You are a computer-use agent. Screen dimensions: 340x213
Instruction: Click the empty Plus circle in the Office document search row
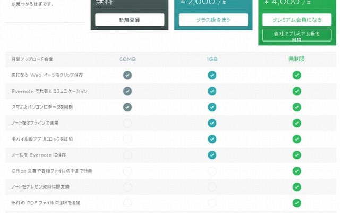212,171
